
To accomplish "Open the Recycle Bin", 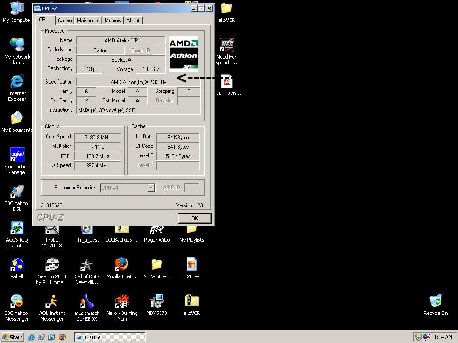I will (x=435, y=301).
